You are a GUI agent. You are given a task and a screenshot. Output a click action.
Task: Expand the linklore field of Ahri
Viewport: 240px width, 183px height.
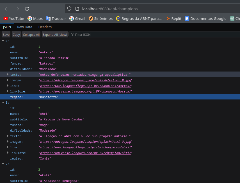pos(7,153)
